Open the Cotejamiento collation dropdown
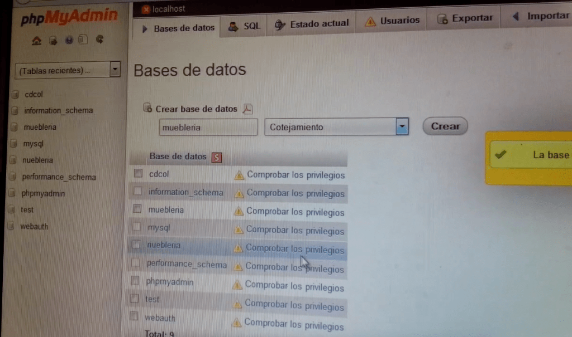Screen dimensions: 572x337 click(x=402, y=126)
